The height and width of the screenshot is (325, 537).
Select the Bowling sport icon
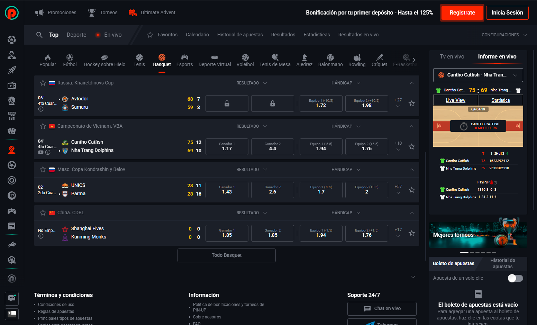pos(357,60)
